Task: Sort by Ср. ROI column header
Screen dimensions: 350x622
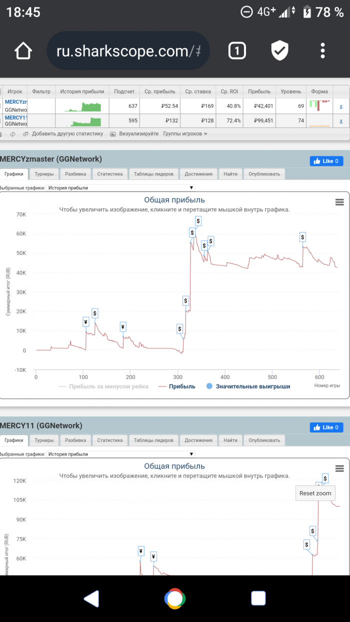Action: click(229, 91)
